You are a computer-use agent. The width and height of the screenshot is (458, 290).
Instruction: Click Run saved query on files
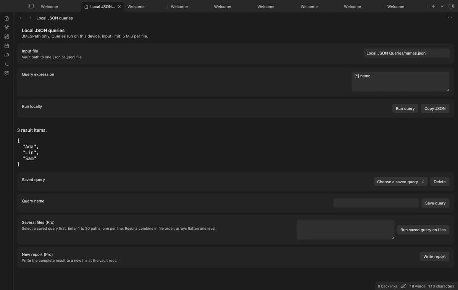[x=423, y=230]
